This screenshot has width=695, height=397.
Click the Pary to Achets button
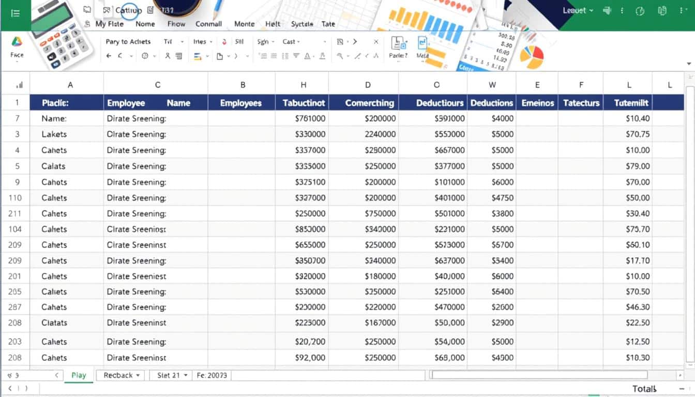(128, 42)
